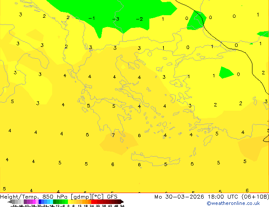Click the '-3' temperature value on the map

tap(116, 19)
